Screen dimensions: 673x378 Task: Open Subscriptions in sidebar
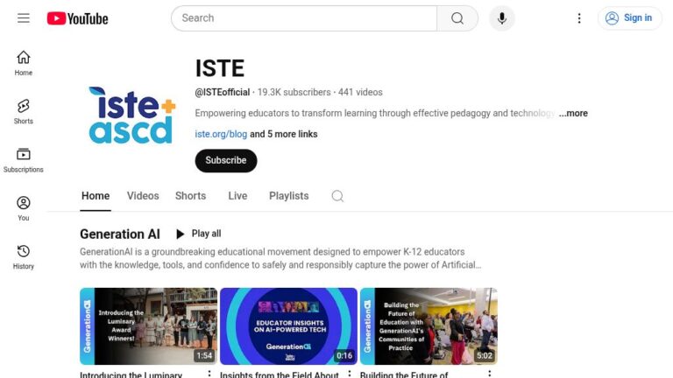click(x=24, y=160)
